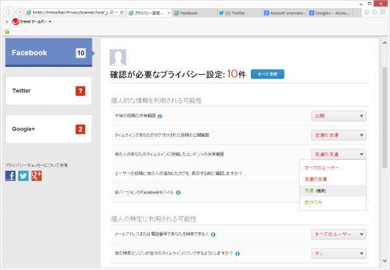The height and width of the screenshot is (270, 390).
Task: Click the 10 count badge on Facebook
Action: pos(81,53)
